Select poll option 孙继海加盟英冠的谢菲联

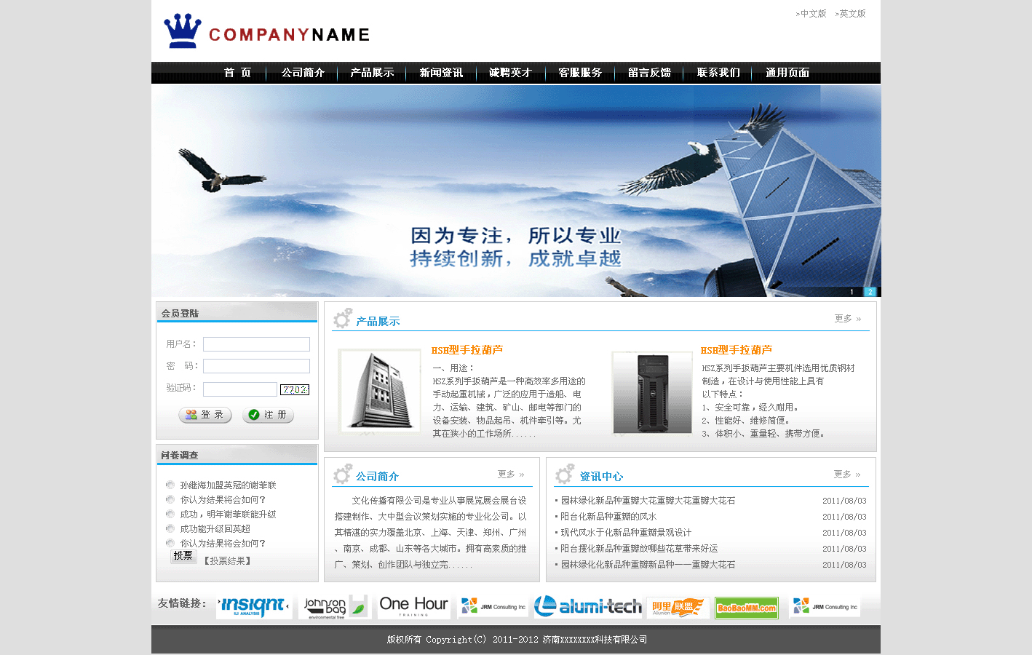coord(170,485)
